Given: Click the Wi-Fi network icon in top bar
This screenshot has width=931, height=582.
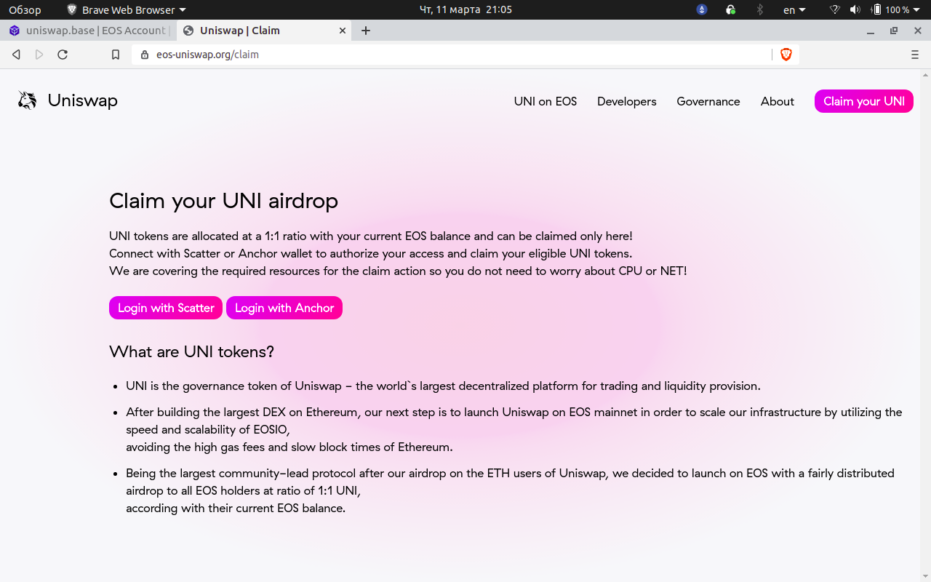Looking at the screenshot, I should [x=834, y=10].
